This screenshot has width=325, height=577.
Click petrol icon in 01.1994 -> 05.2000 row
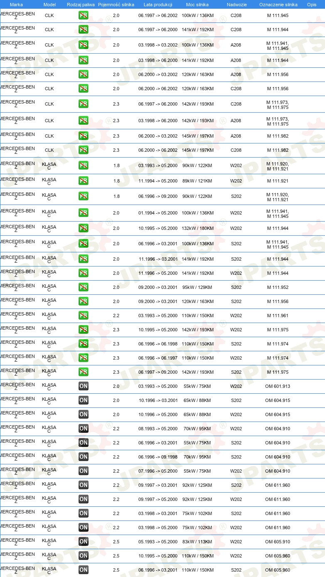[x=84, y=213]
